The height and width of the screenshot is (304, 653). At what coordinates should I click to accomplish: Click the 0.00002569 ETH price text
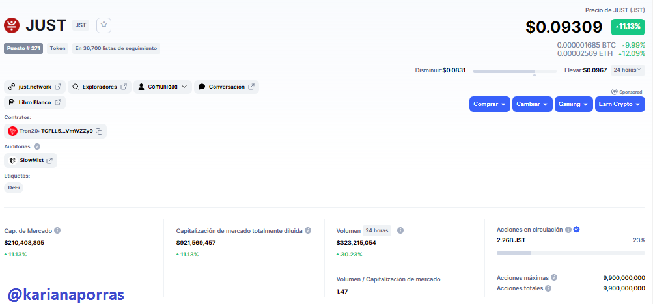[587, 53]
